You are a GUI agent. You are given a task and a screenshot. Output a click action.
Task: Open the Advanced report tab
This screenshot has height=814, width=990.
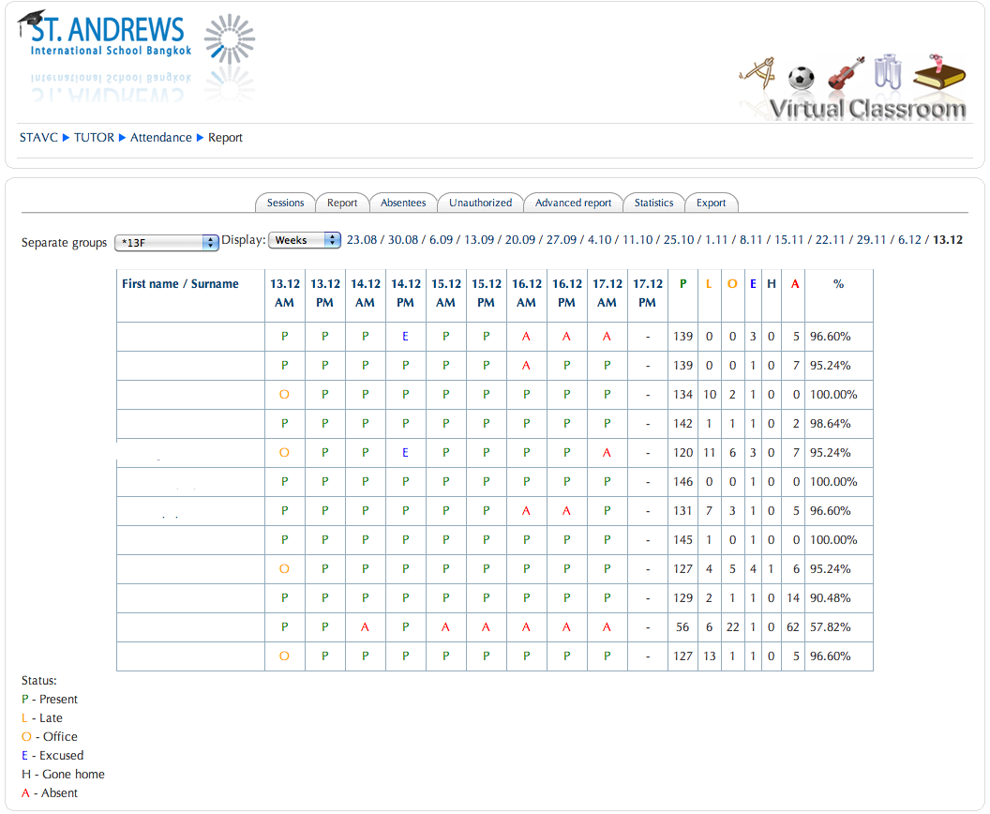click(x=573, y=202)
